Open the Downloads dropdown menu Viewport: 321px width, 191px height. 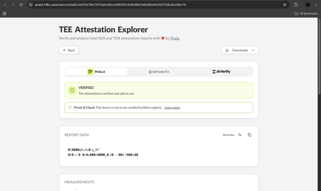tap(240, 50)
